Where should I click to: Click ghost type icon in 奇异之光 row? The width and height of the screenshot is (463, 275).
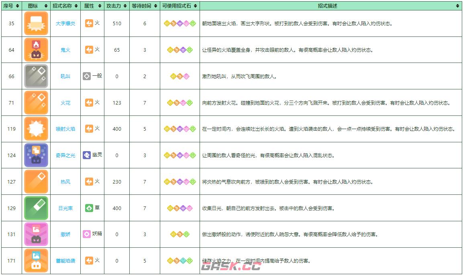coord(86,155)
